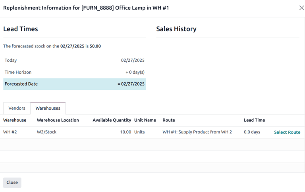Select the Warehouses tab
This screenshot has height=192, width=305.
point(48,108)
